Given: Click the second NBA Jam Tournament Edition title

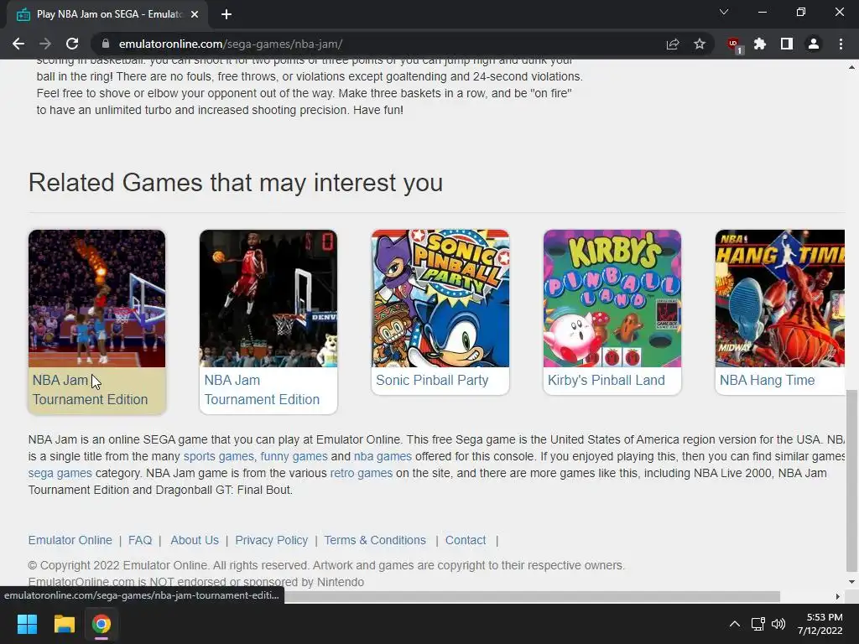Looking at the screenshot, I should click(262, 390).
